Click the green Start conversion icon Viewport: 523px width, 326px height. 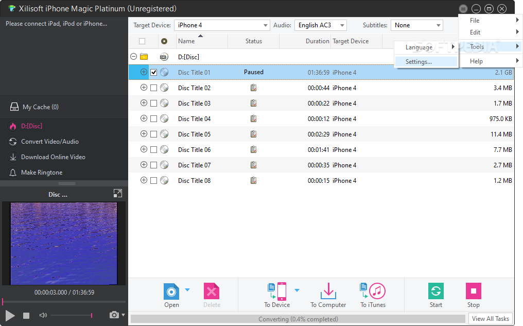[x=436, y=291]
